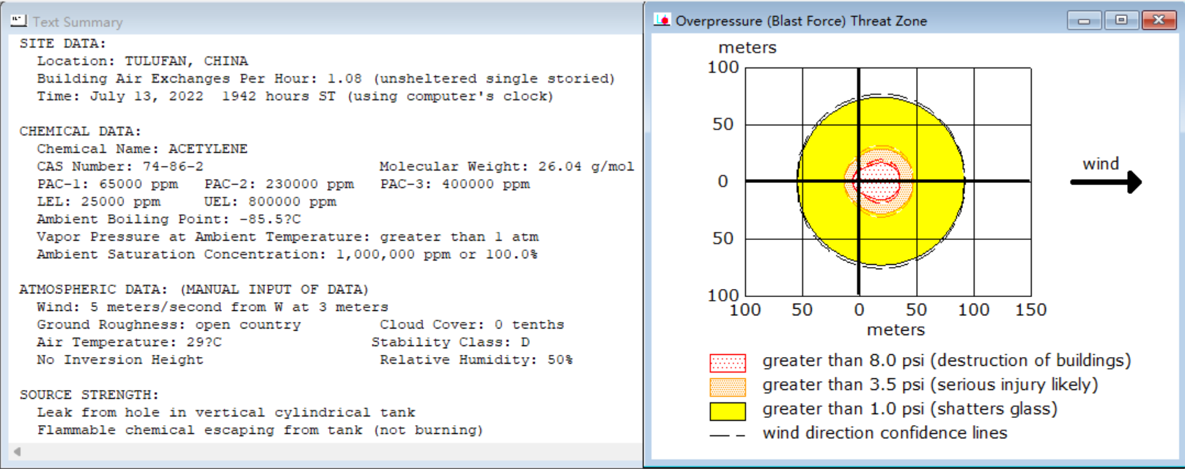Screen dimensions: 1185x469
Task: Click the CAS Number: 74-86-2 text
Action: [x=120, y=166]
